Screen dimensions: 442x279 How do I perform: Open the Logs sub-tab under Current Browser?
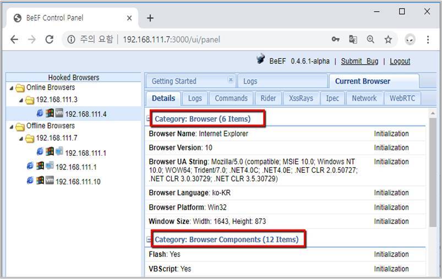pyautogui.click(x=195, y=99)
